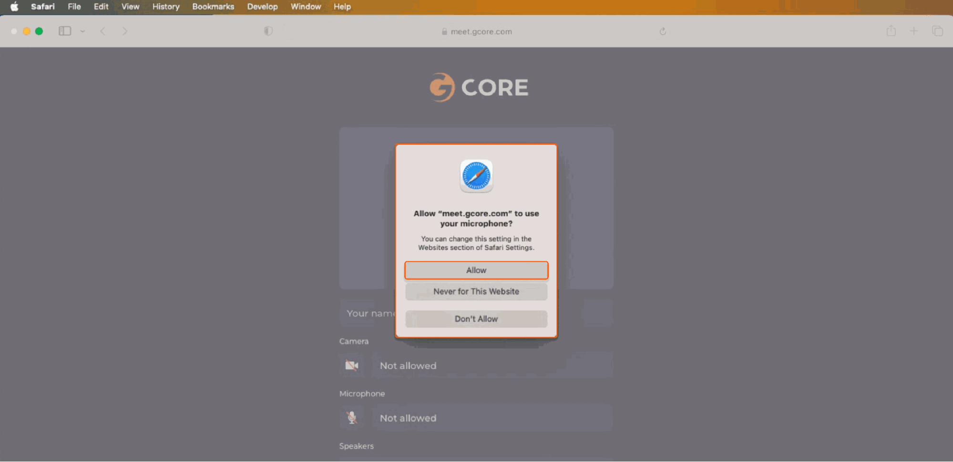Expand the tab group dropdown arrow
Screen dimensions: 953x462
82,31
